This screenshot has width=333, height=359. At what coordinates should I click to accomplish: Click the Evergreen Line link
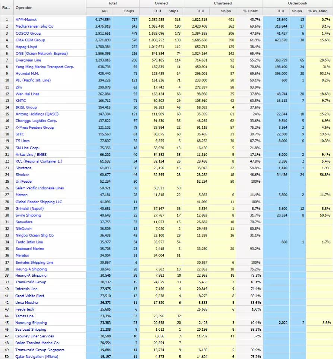(28, 60)
